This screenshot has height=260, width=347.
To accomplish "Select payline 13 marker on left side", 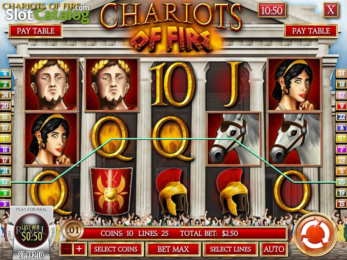I will pyautogui.click(x=5, y=182).
